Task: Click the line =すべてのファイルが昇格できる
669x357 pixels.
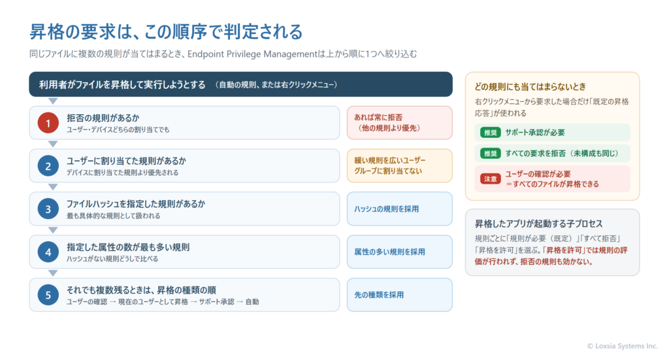Action: (x=552, y=184)
